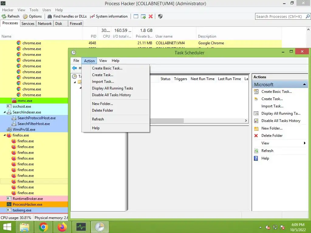
Task: Show hidden tray icons arrow
Action: click(x=260, y=228)
